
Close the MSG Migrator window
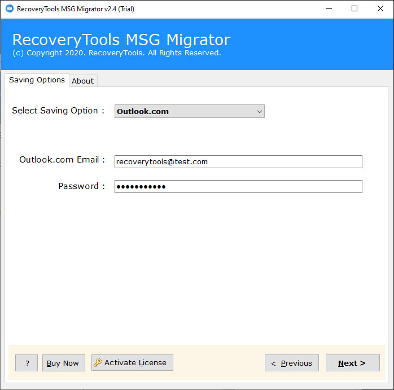[380, 9]
